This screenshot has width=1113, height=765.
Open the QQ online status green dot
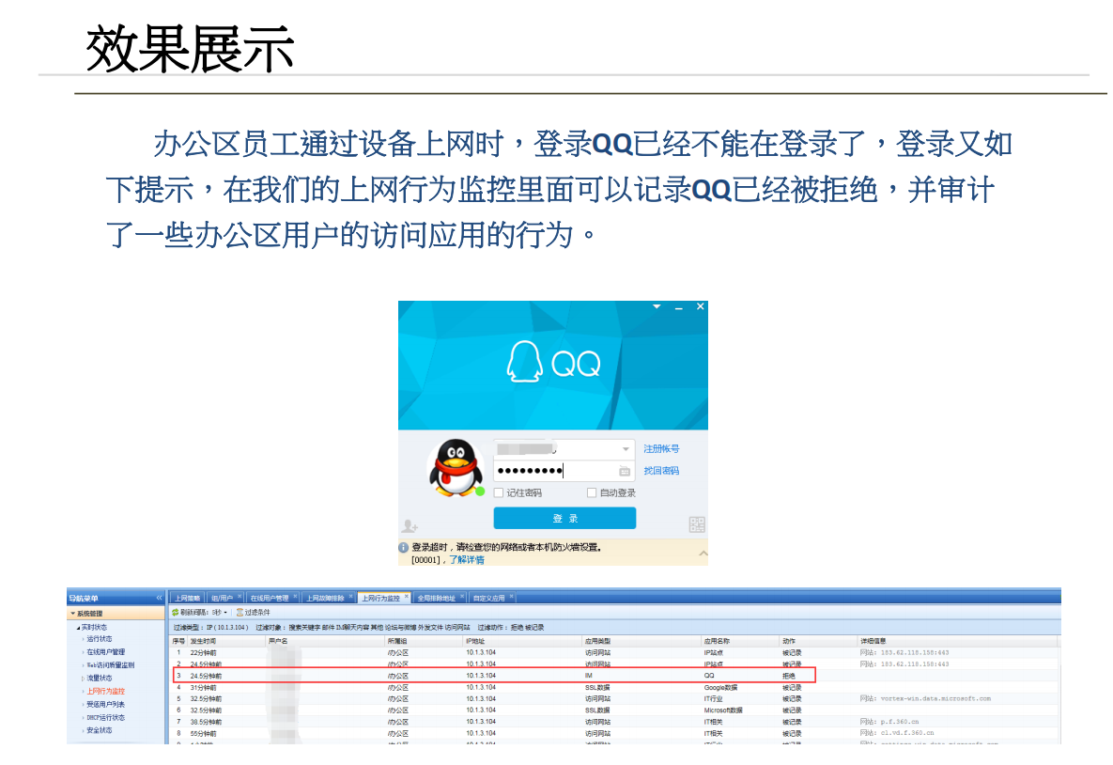tap(480, 492)
